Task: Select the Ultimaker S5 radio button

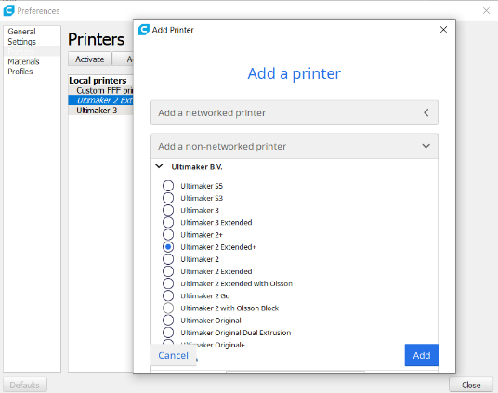Action: tap(168, 186)
